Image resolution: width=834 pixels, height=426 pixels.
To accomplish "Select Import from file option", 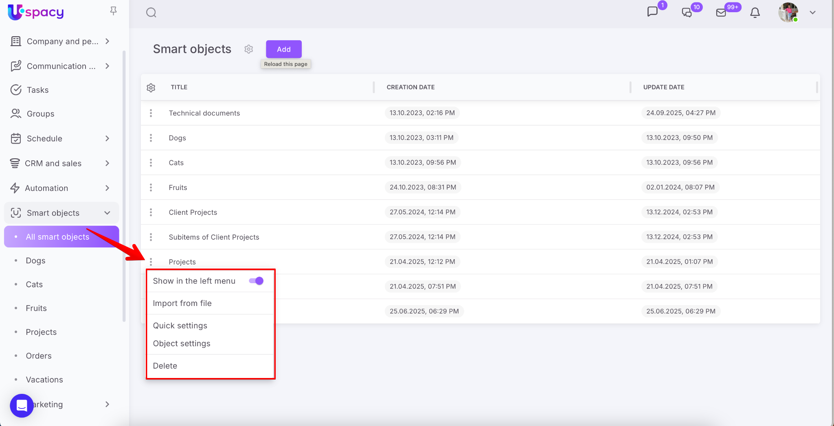I will tap(182, 303).
